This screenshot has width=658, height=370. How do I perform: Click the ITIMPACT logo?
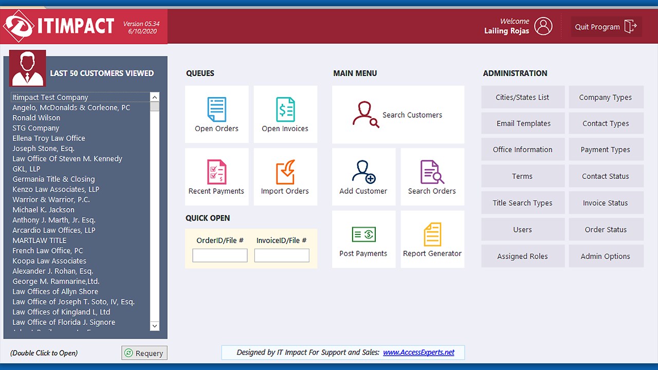(x=59, y=26)
